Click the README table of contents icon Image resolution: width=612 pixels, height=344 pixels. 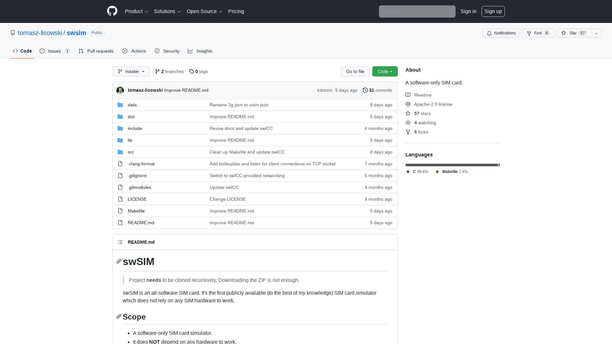120,242
